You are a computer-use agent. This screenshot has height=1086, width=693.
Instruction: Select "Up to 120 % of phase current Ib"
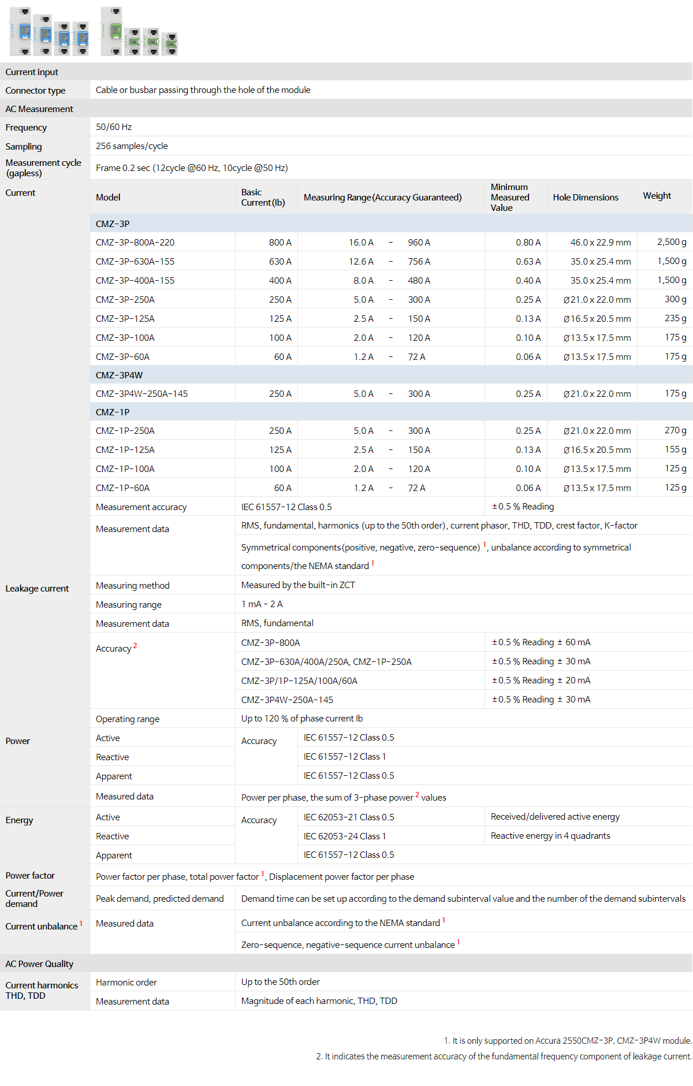(302, 719)
